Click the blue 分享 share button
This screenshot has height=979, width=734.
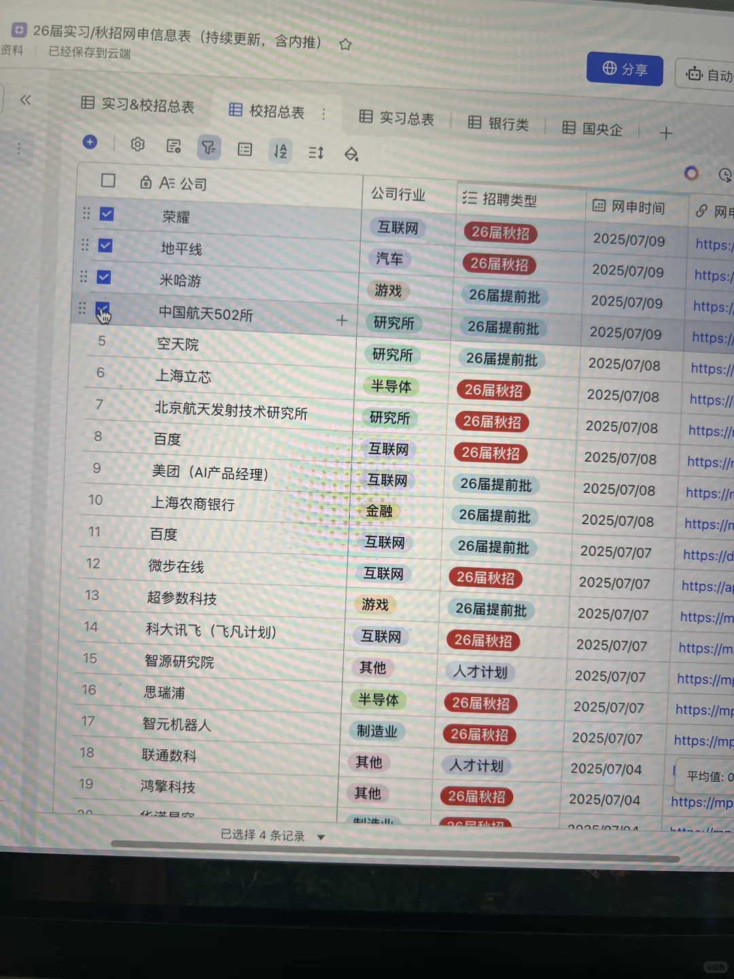625,69
